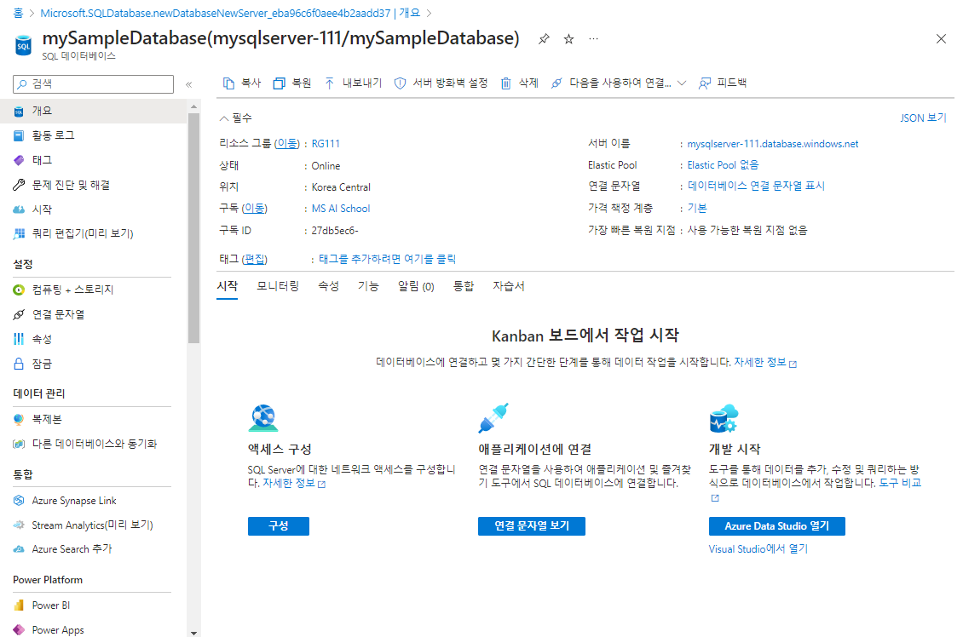Open 다음을 사용하여 연결 dropdown

pos(619,83)
